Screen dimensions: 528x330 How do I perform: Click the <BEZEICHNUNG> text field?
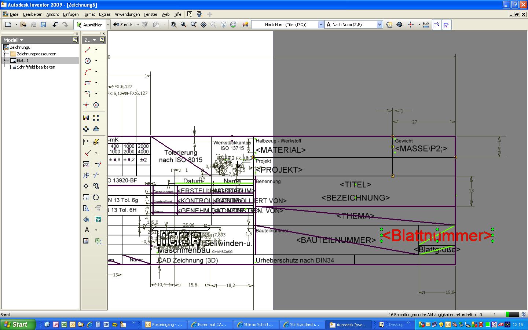(x=356, y=198)
